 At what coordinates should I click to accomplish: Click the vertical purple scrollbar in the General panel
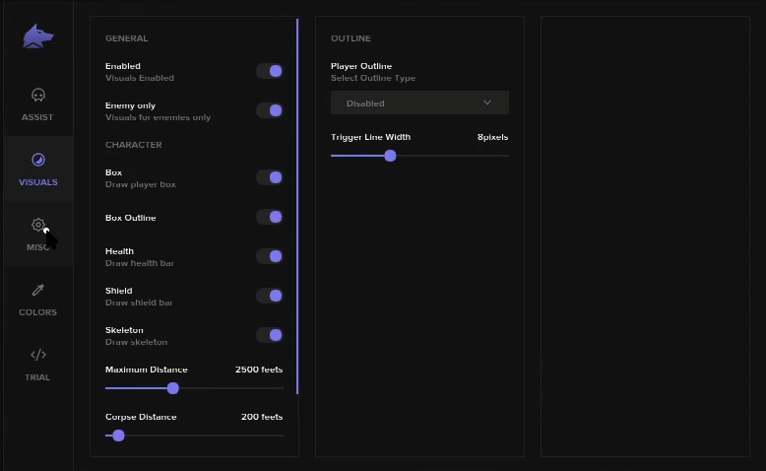[297, 206]
